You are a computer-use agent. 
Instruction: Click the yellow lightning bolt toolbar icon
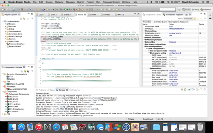coord(39,9)
